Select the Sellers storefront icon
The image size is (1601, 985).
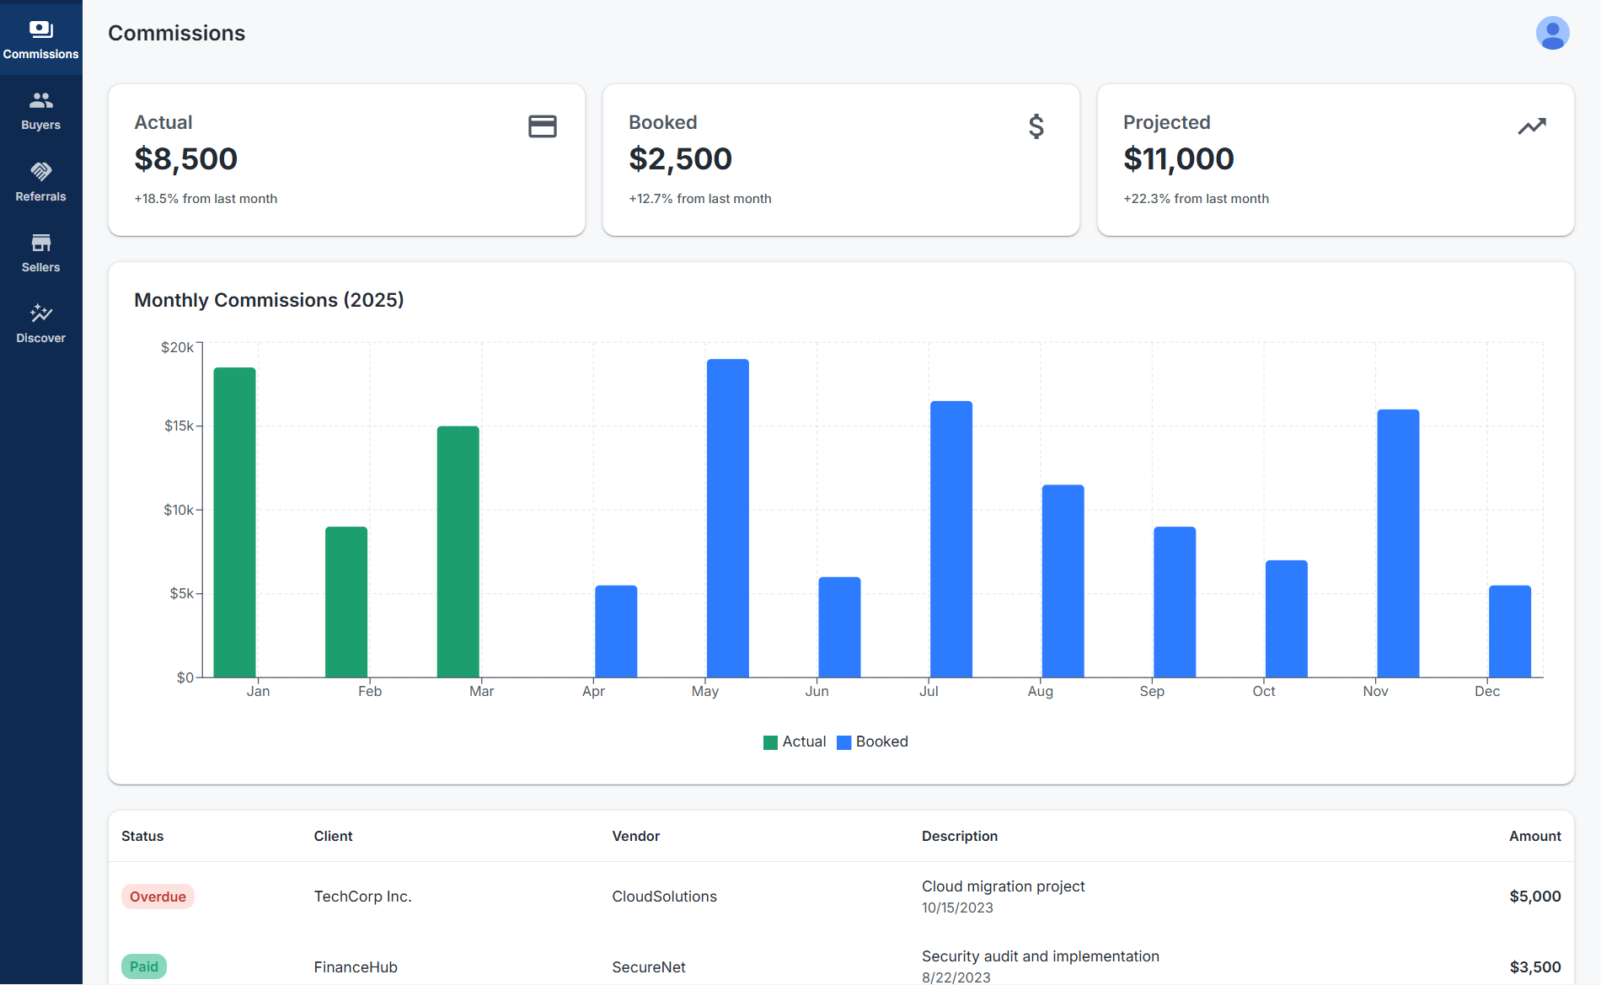tap(40, 243)
